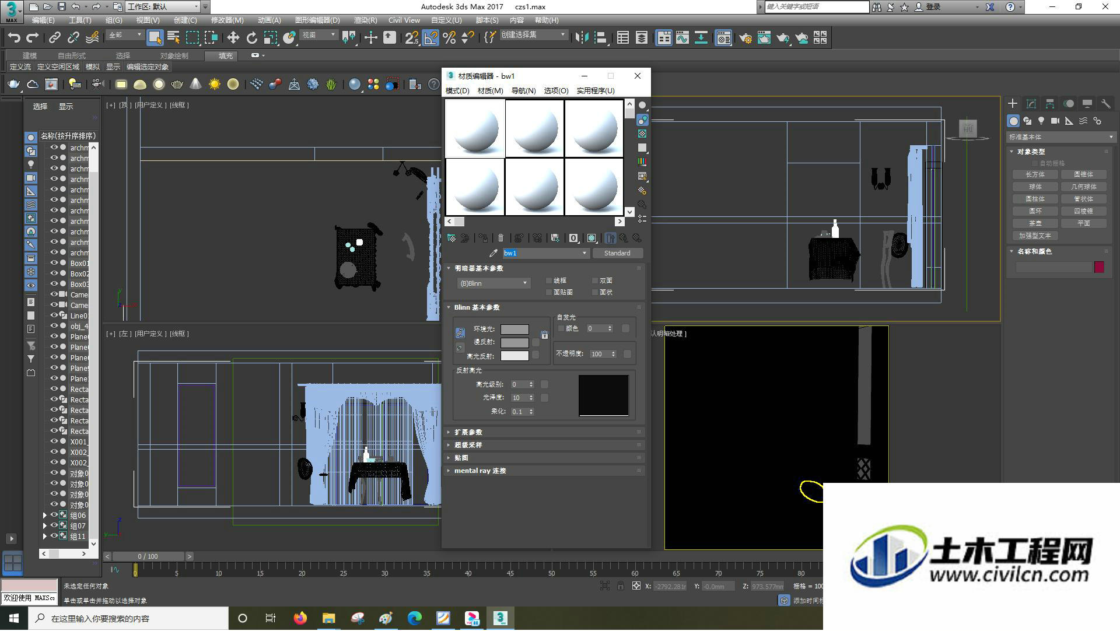
Task: Open File Explorer from taskbar
Action: click(328, 618)
